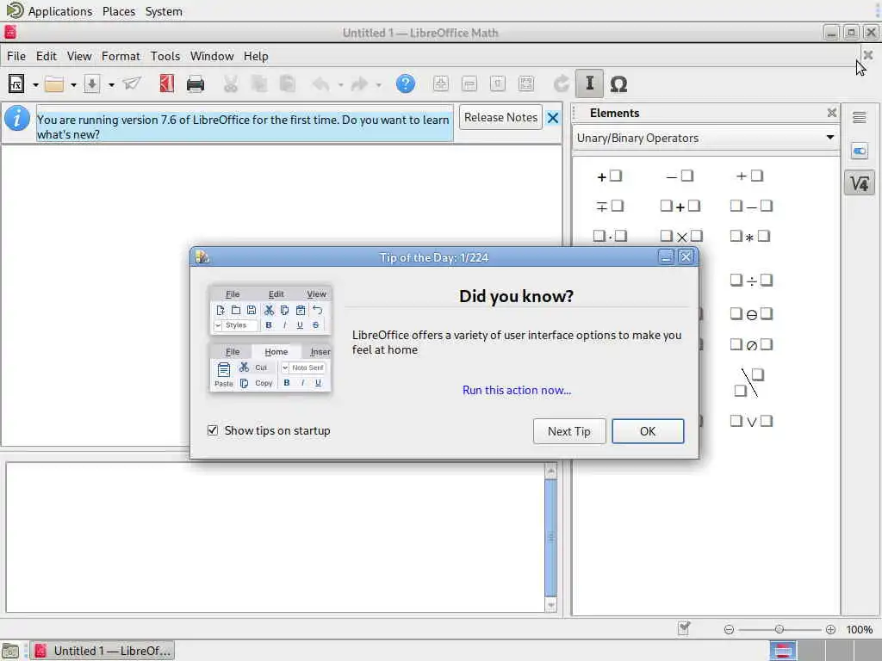Open the File menu
The image size is (882, 661).
point(16,56)
